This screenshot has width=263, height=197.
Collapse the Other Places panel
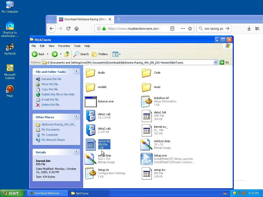[x=76, y=117]
